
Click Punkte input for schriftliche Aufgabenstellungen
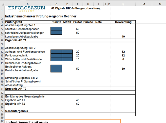click(x=56, y=33)
